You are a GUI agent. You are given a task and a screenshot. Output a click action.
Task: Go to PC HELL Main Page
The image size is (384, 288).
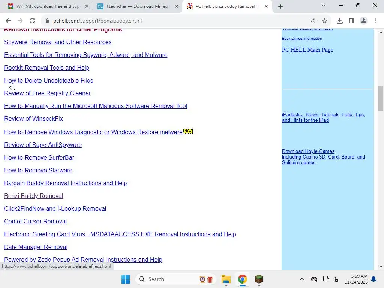307,50
